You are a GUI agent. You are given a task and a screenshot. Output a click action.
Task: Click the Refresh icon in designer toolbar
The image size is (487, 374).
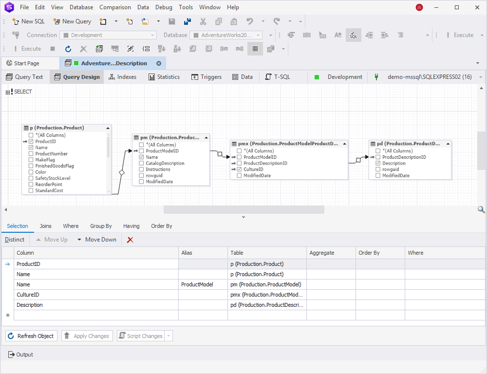coord(68,49)
